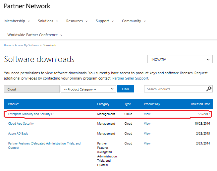Image resolution: width=217 pixels, height=171 pixels.
Task: Expand the Support menu
Action: click(x=104, y=21)
